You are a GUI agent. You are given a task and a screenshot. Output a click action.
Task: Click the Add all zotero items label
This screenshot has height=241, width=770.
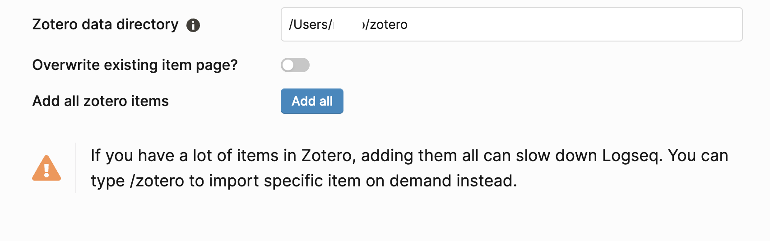point(101,101)
